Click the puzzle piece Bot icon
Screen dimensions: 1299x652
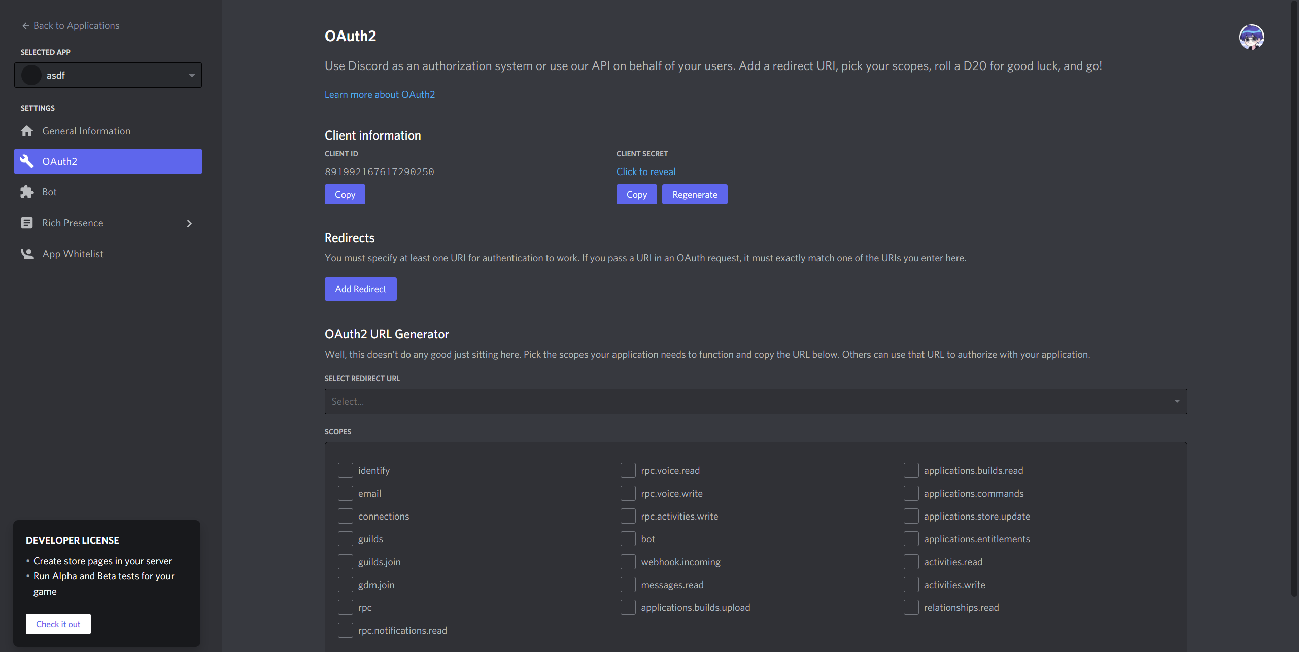pyautogui.click(x=27, y=192)
